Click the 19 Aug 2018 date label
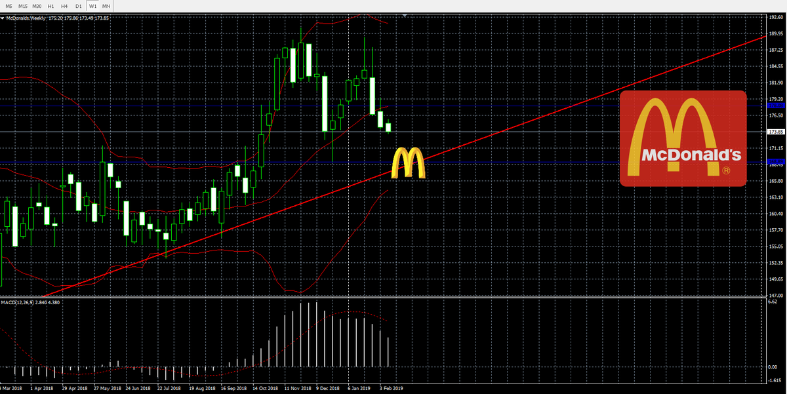 [x=201, y=388]
